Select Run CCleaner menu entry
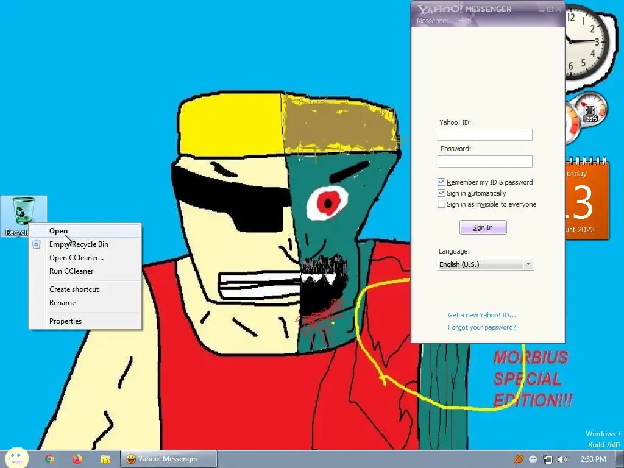The image size is (624, 468). [85, 271]
